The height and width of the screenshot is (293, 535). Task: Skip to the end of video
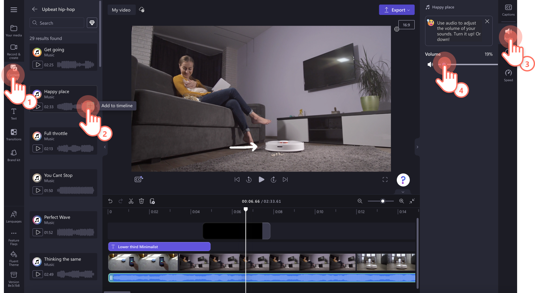pos(285,180)
